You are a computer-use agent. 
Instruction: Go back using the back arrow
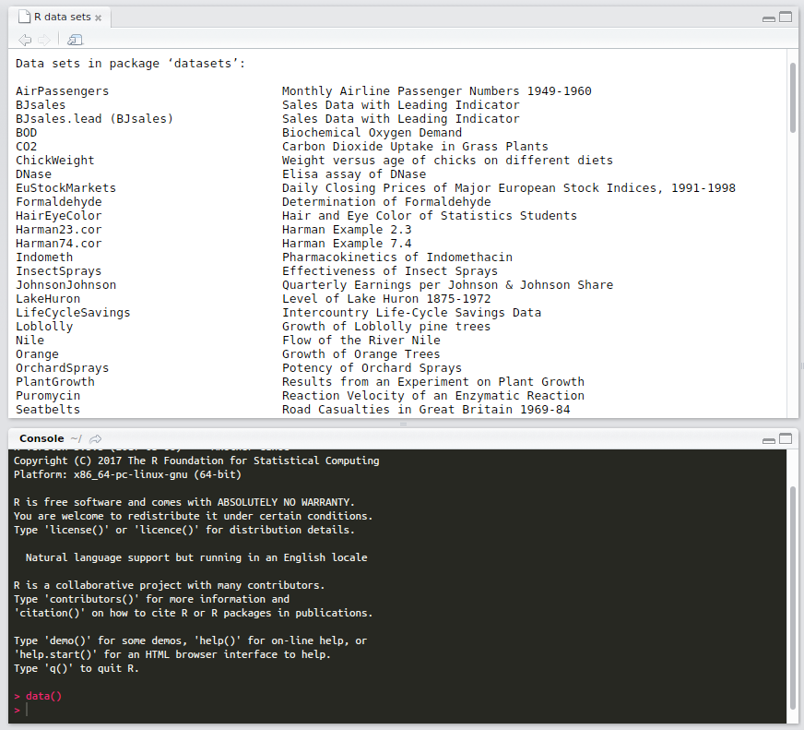[x=25, y=40]
